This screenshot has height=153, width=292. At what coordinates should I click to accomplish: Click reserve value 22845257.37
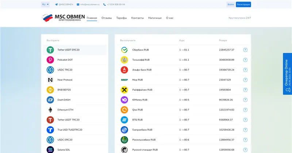click(226, 50)
